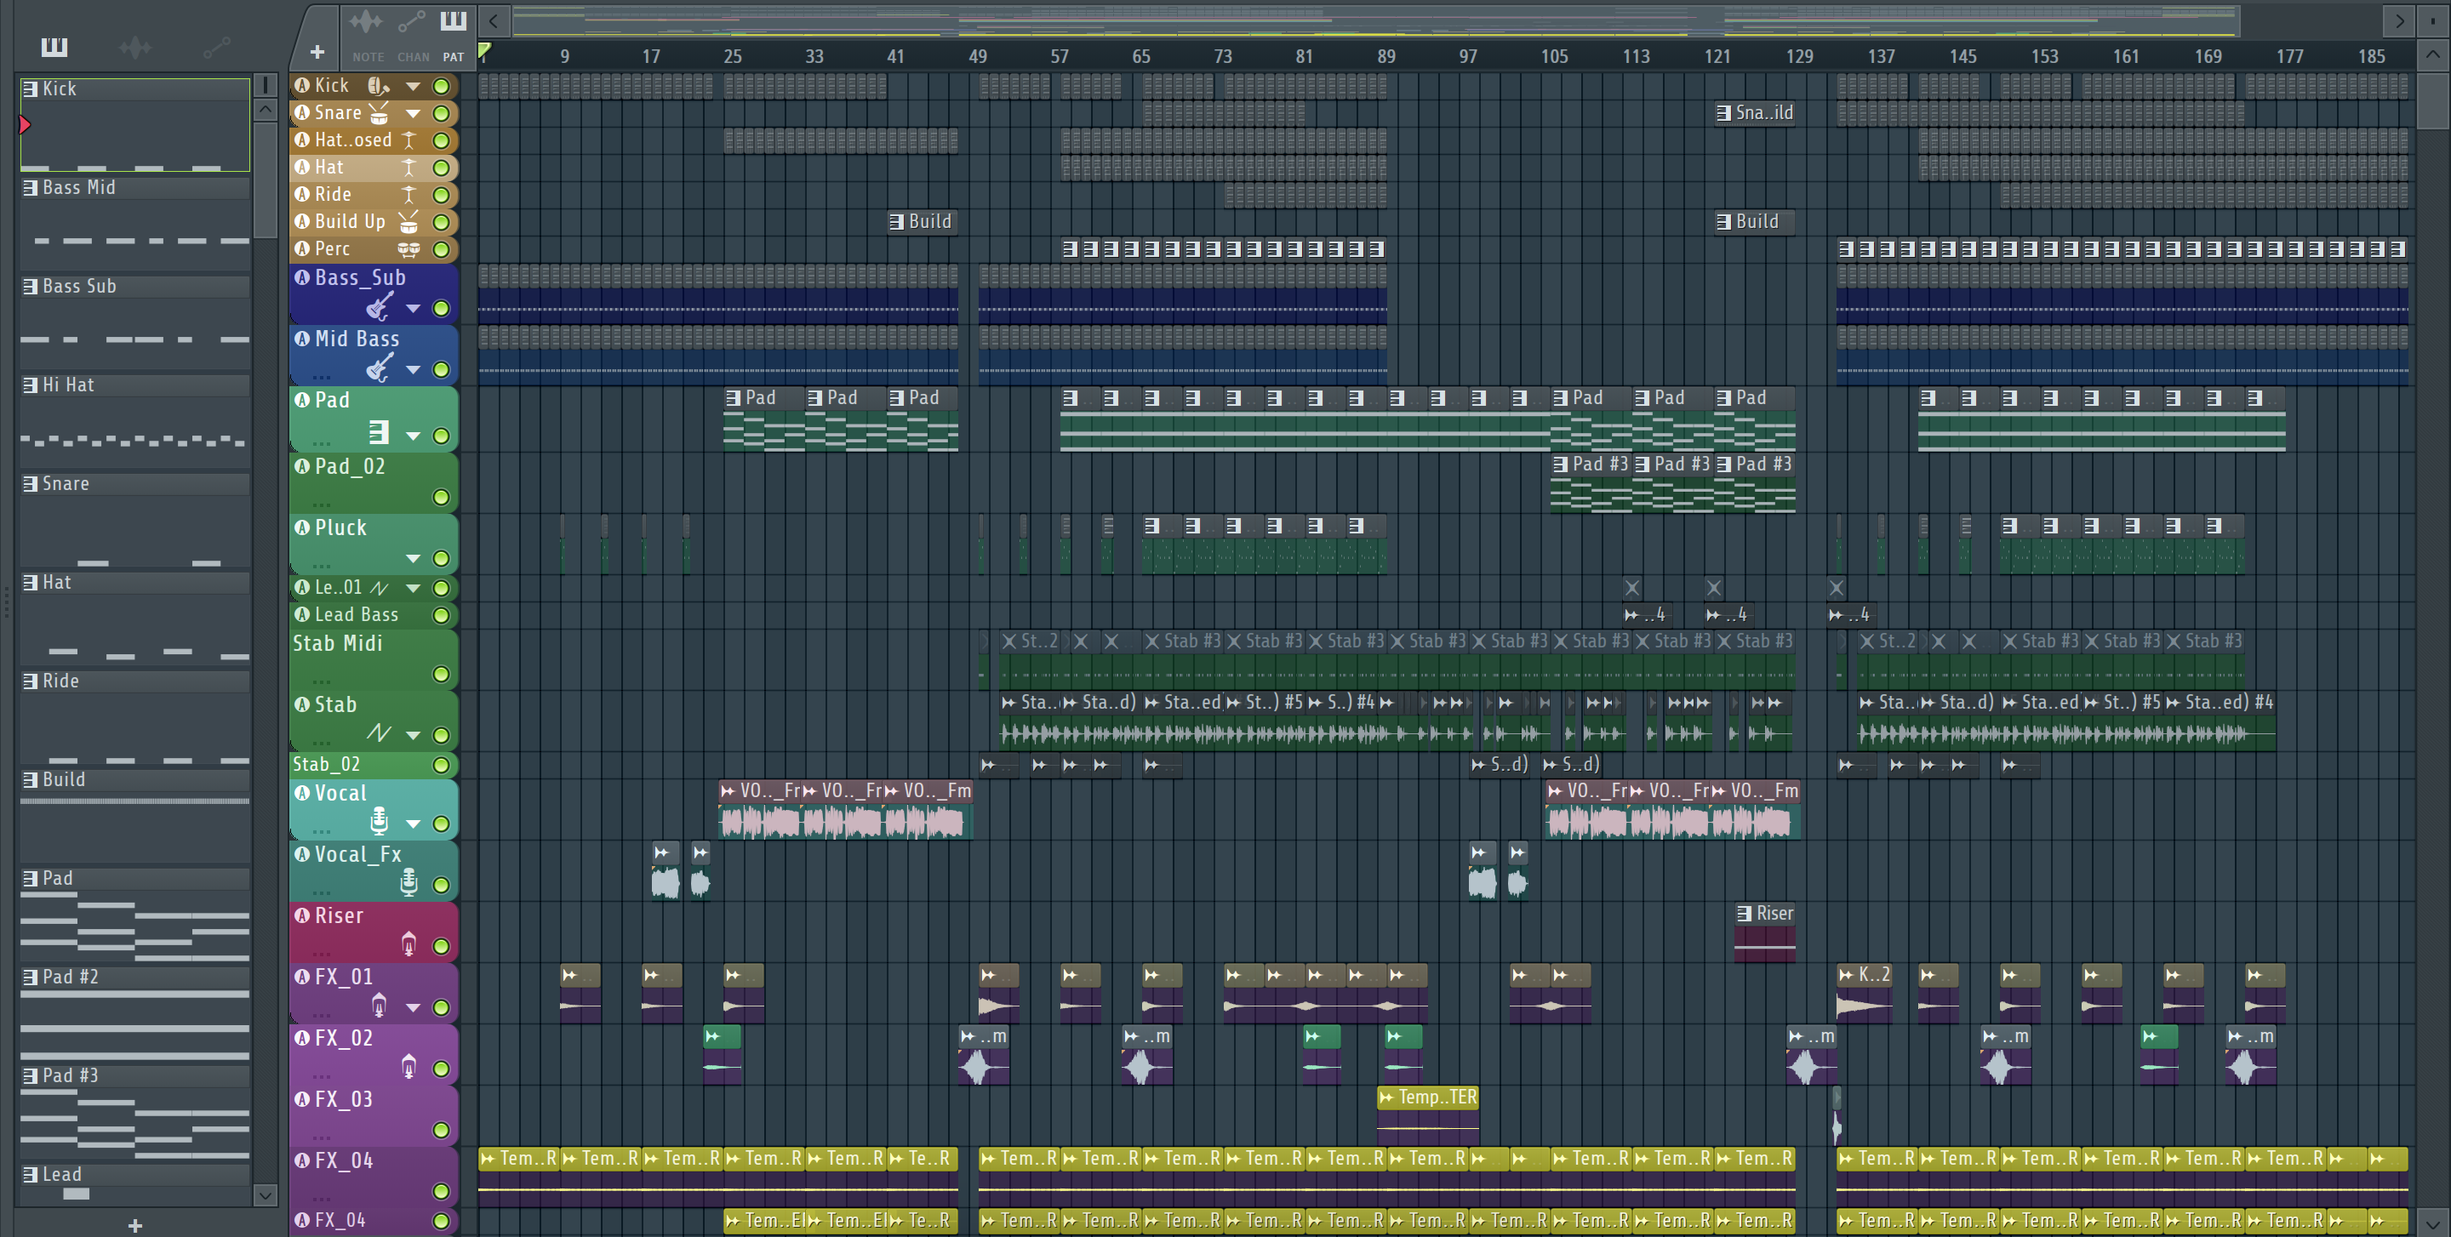The width and height of the screenshot is (2451, 1237).
Task: Click the Bass_Sub track guitar icon
Action: 379,306
